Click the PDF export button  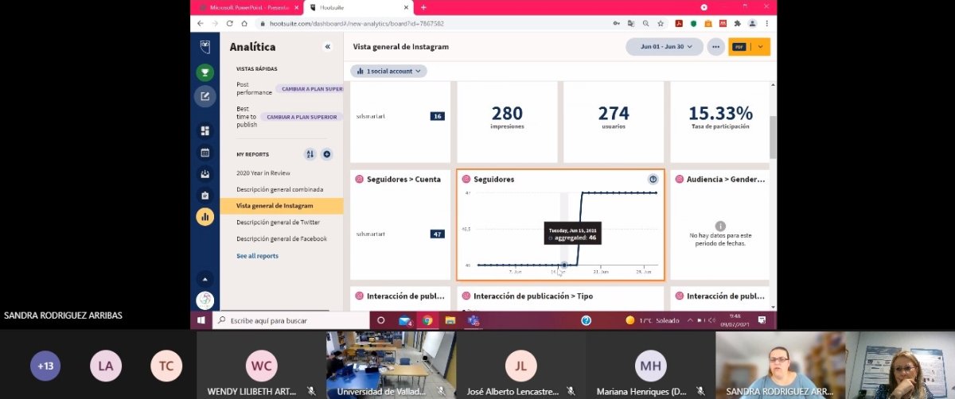point(740,47)
